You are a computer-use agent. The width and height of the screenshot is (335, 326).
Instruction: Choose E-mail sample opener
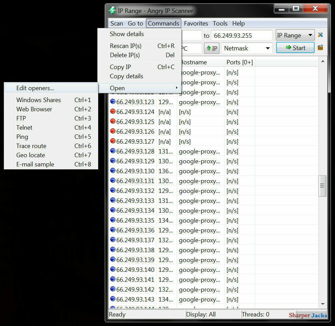[x=51, y=164]
